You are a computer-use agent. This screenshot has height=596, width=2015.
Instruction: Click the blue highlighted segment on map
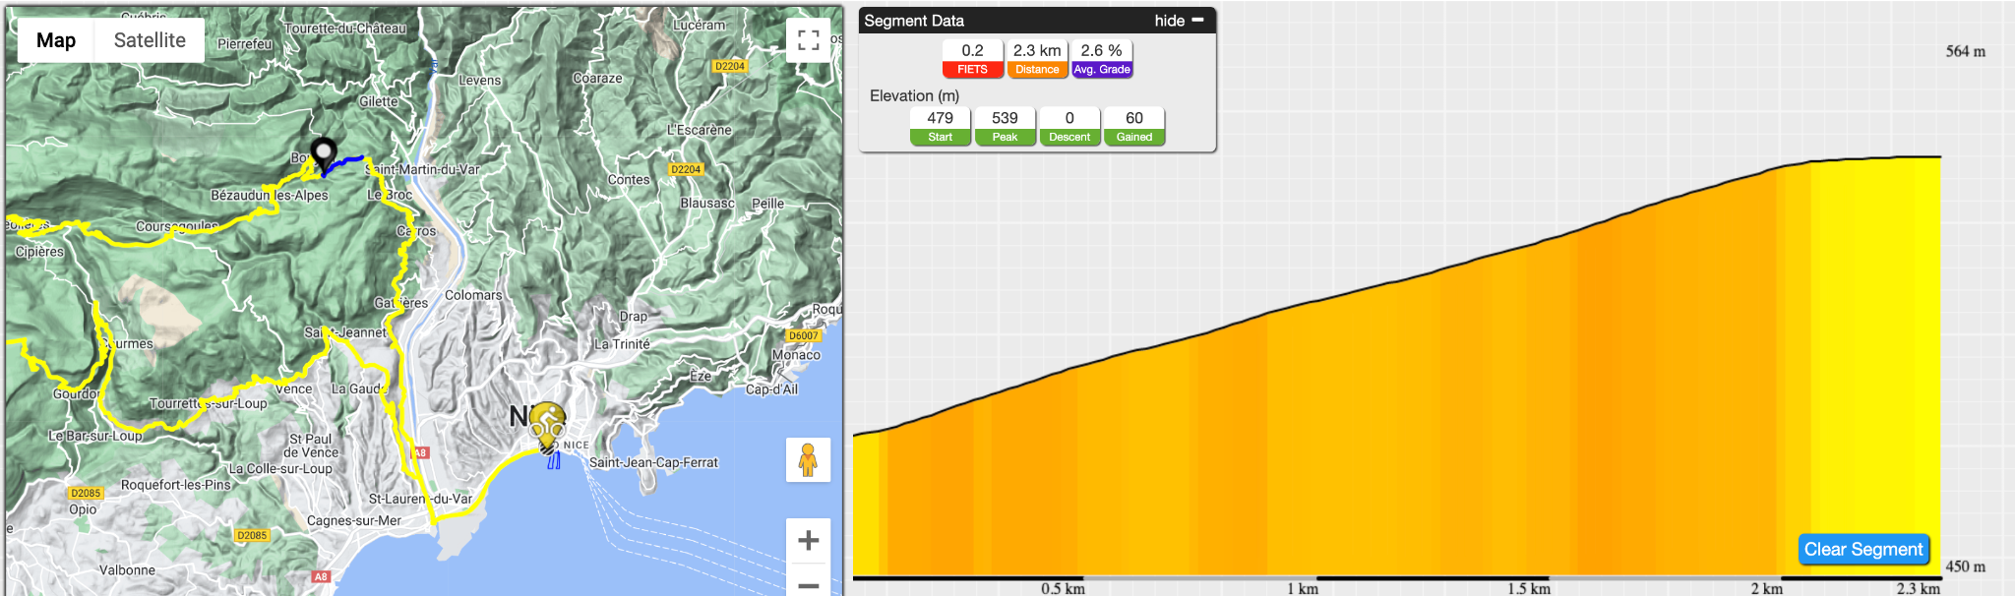click(x=344, y=163)
